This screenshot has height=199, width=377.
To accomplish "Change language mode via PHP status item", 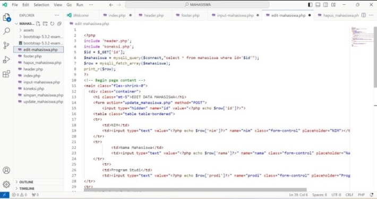I will tap(362, 195).
